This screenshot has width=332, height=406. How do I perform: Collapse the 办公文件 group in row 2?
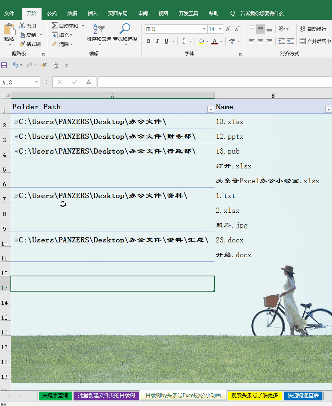coord(15,122)
